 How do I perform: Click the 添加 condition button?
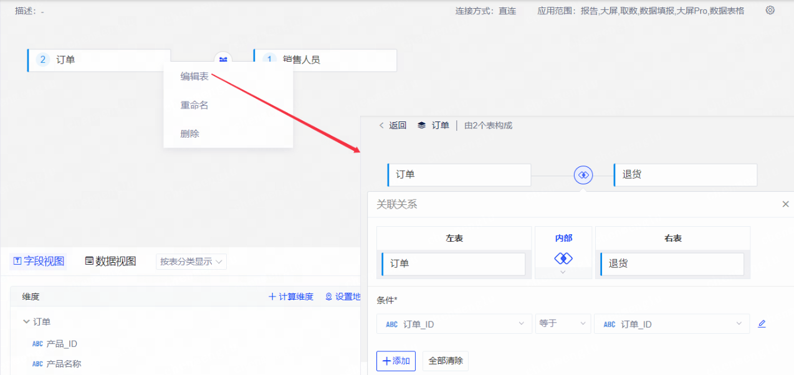pos(396,361)
